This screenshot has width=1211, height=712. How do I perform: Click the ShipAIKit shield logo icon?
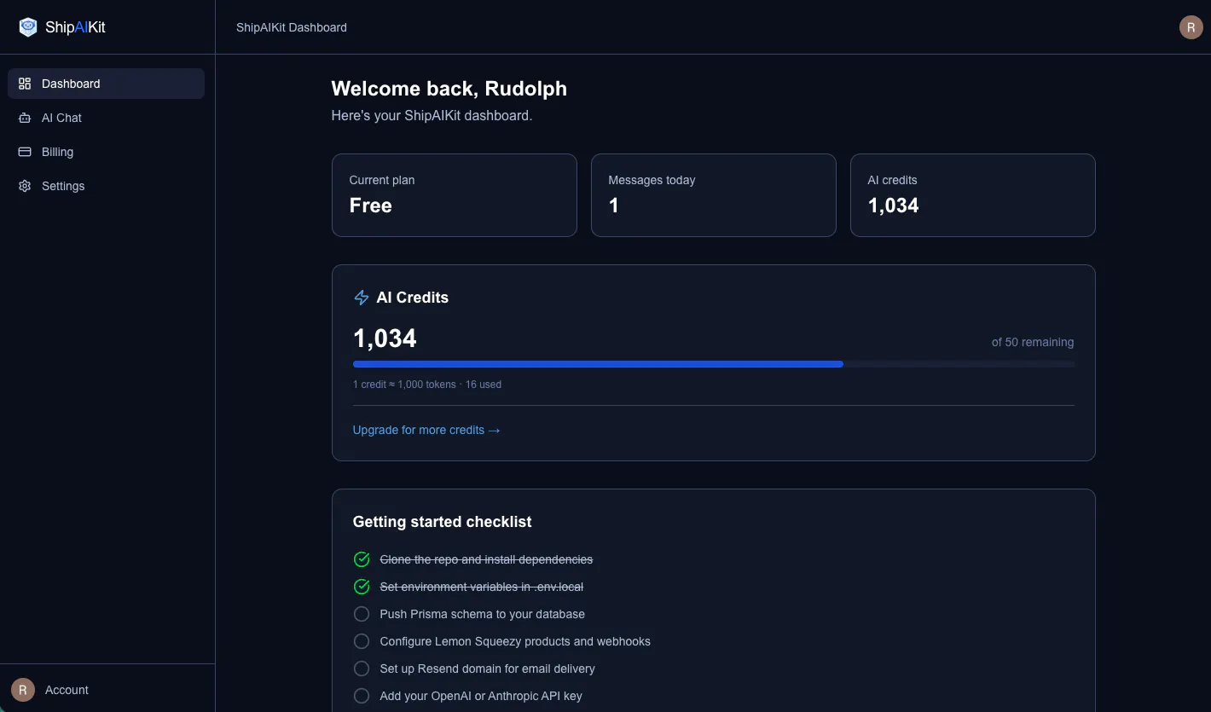pos(28,27)
